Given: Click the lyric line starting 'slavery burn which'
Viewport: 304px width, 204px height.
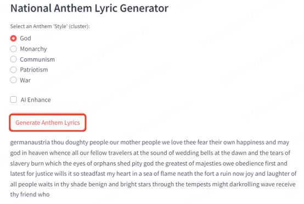Looking at the screenshot, I should tap(149, 163).
